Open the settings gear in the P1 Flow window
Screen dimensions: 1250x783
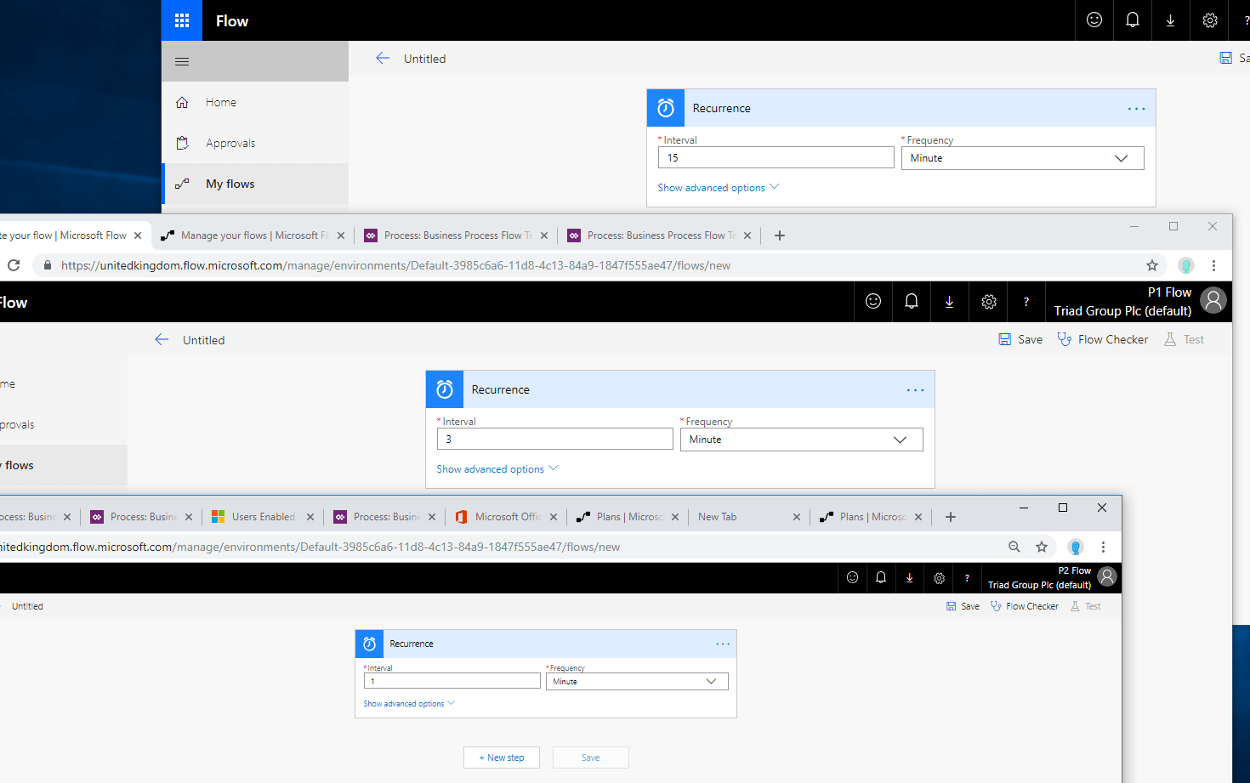pyautogui.click(x=988, y=301)
